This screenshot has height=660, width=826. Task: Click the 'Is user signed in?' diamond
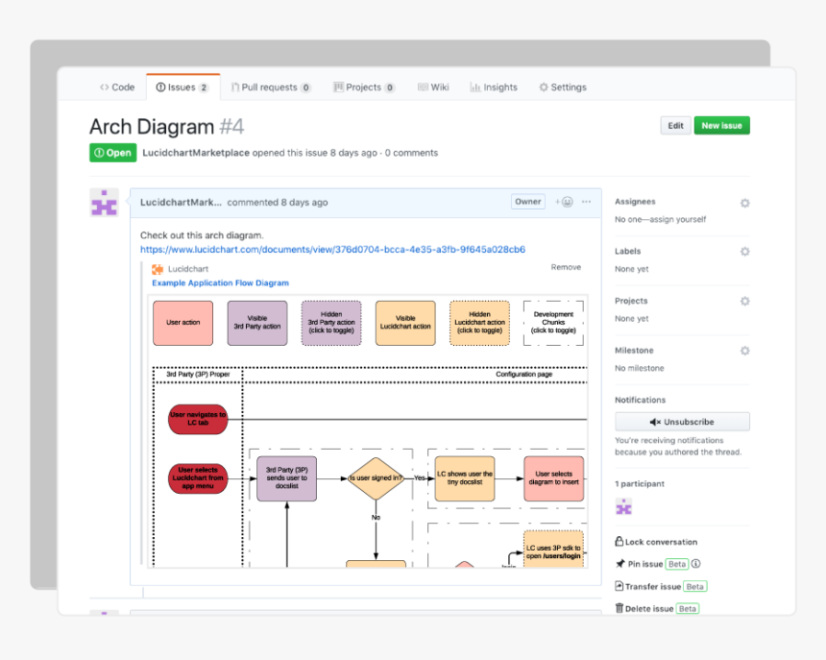376,478
